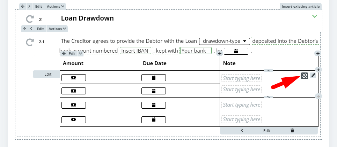The width and height of the screenshot is (337, 147).
Task: Click the trash icon below the table
Action: [x=292, y=131]
